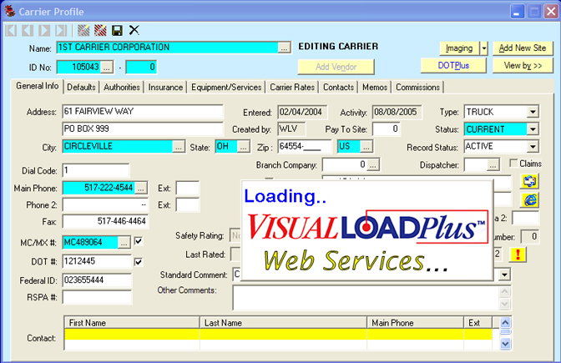Switch to the Authorities tab
The height and width of the screenshot is (363, 561).
coord(122,88)
